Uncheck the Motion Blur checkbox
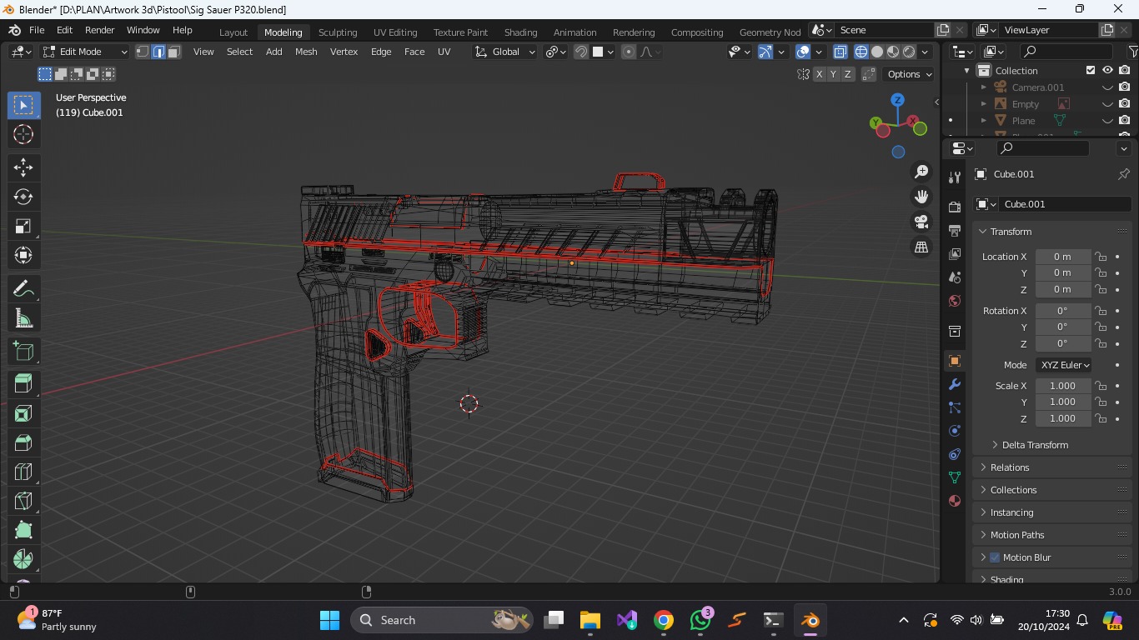Screen dimensions: 1139x640 click(995, 557)
